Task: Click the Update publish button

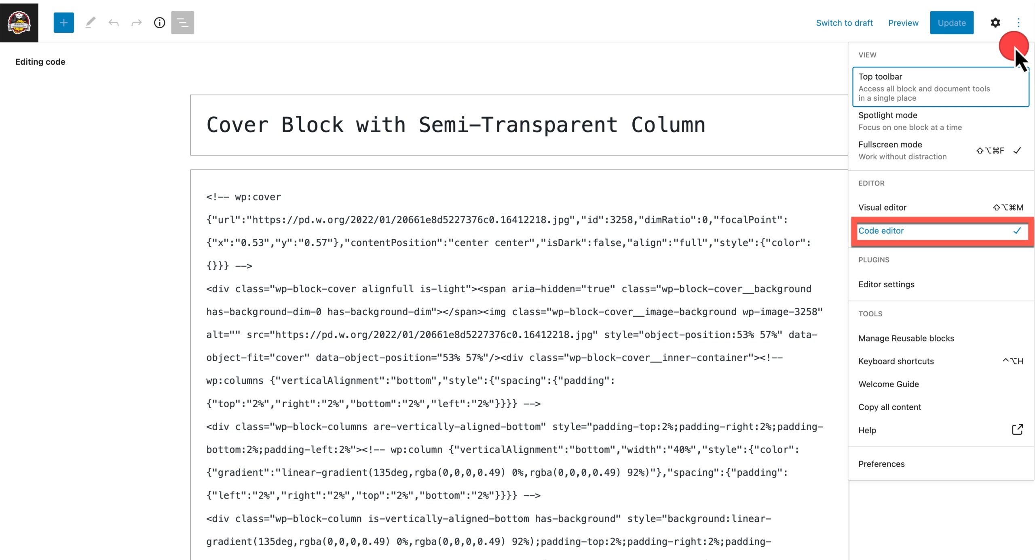Action: tap(951, 23)
